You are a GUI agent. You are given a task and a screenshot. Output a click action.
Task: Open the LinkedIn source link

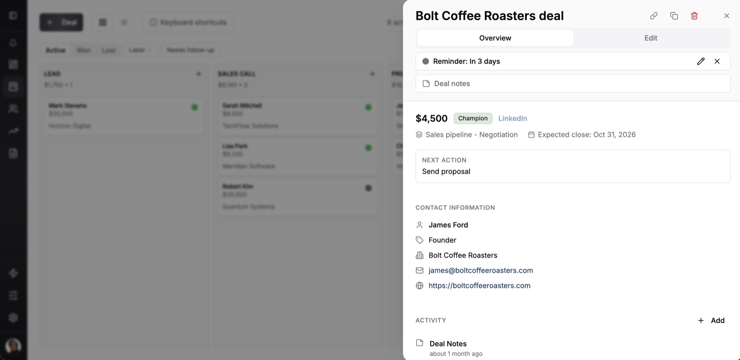pyautogui.click(x=512, y=118)
